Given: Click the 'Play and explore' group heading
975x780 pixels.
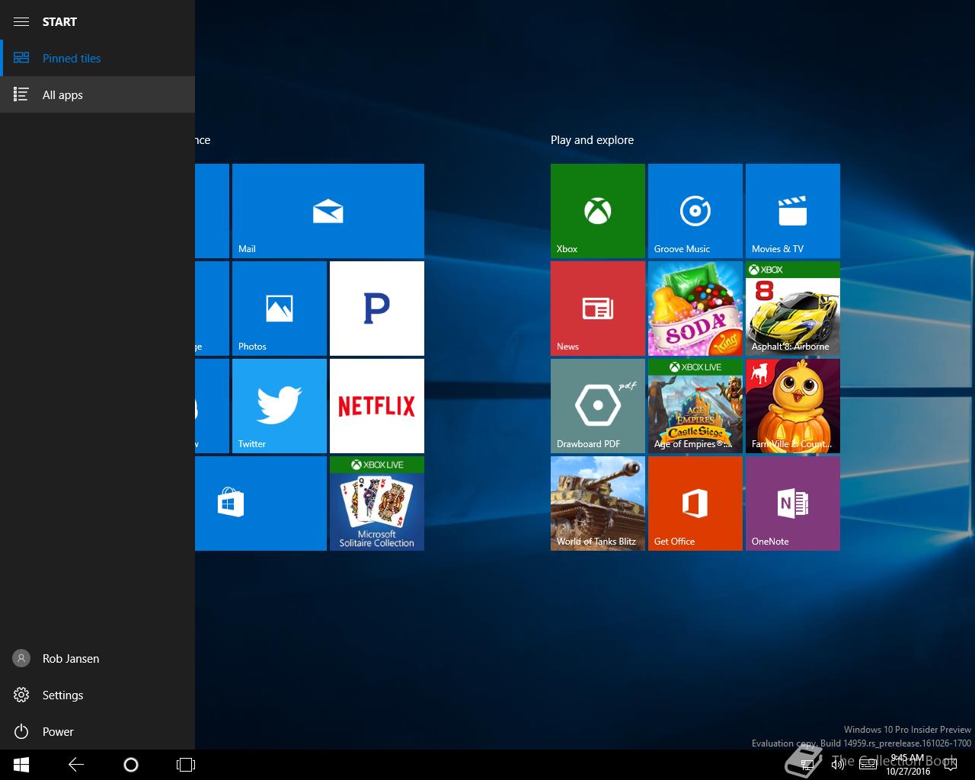Looking at the screenshot, I should (592, 140).
